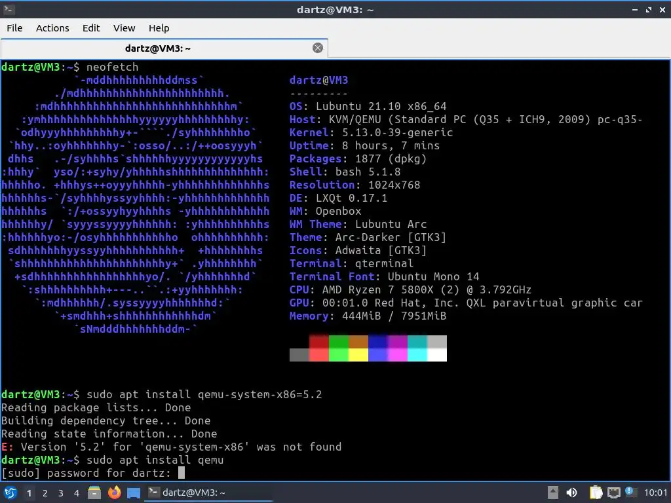Click the 'WM Theme: Lubuntu Arc' line

click(358, 224)
